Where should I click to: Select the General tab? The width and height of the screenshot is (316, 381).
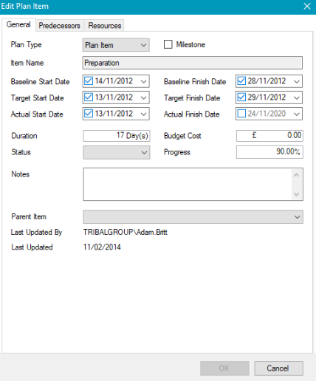18,24
